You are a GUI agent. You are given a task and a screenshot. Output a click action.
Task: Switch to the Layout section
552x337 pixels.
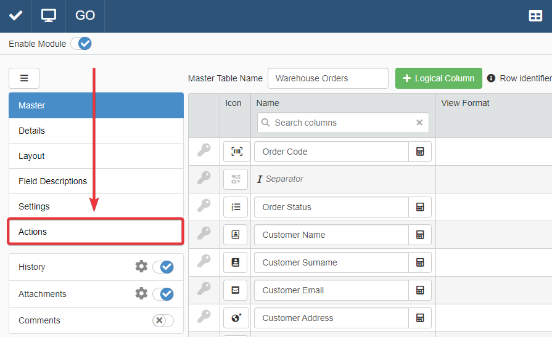click(x=96, y=156)
